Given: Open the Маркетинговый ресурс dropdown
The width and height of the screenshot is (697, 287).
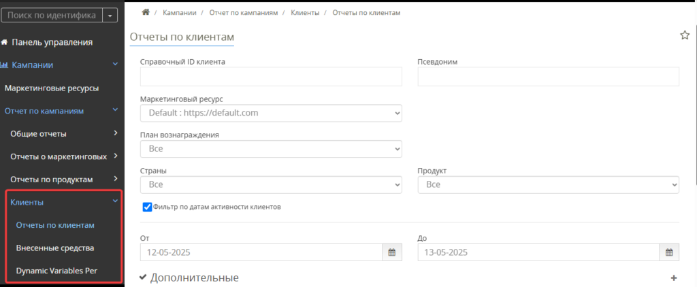Looking at the screenshot, I should click(x=271, y=113).
